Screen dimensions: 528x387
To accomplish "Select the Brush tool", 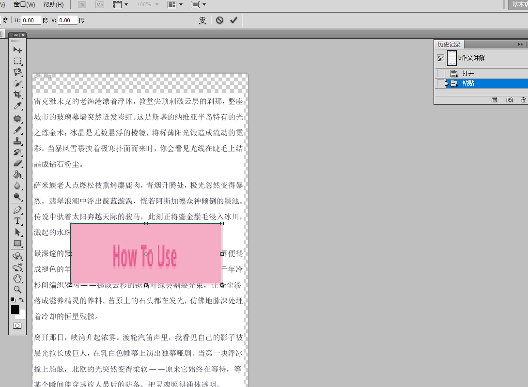I will 17,129.
